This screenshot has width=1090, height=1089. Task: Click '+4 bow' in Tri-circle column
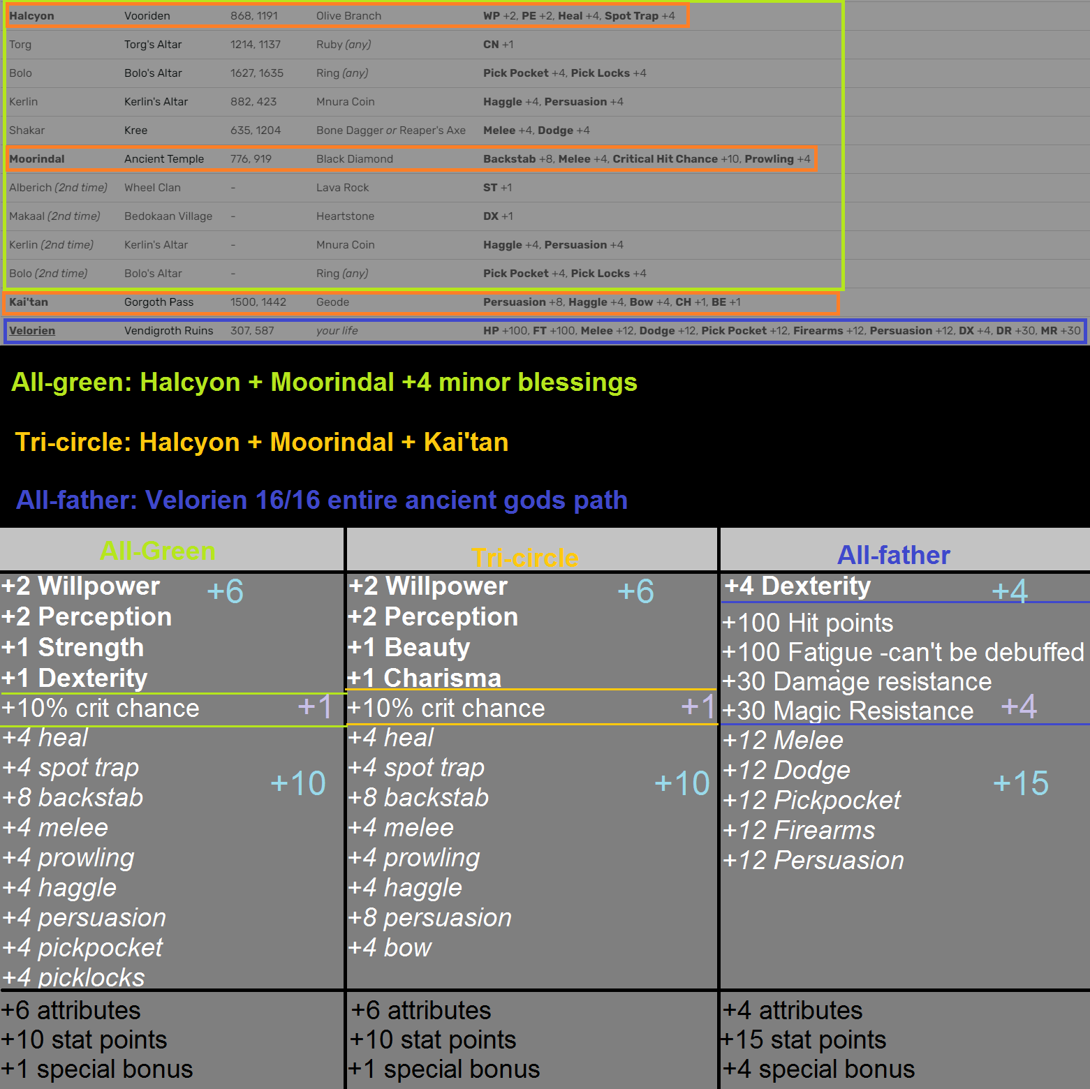[390, 948]
